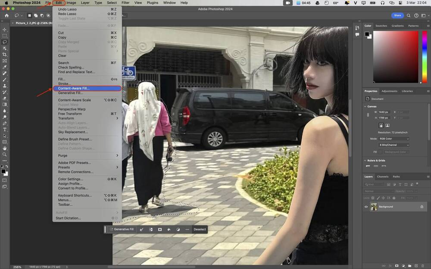Enable Subtract from selection mode
The width and height of the screenshot is (431, 269).
tap(42, 15)
